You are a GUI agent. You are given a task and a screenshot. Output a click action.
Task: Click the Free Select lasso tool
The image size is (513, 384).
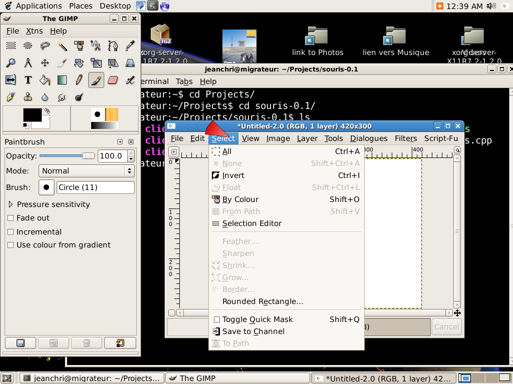coord(45,46)
